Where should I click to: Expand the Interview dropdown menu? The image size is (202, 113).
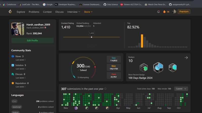tap(73, 12)
